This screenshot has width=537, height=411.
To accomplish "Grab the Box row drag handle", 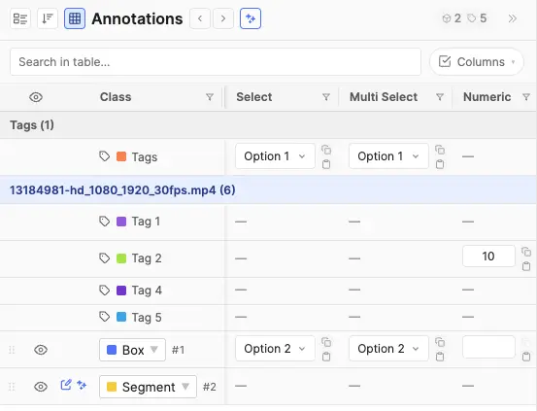I will [x=12, y=350].
